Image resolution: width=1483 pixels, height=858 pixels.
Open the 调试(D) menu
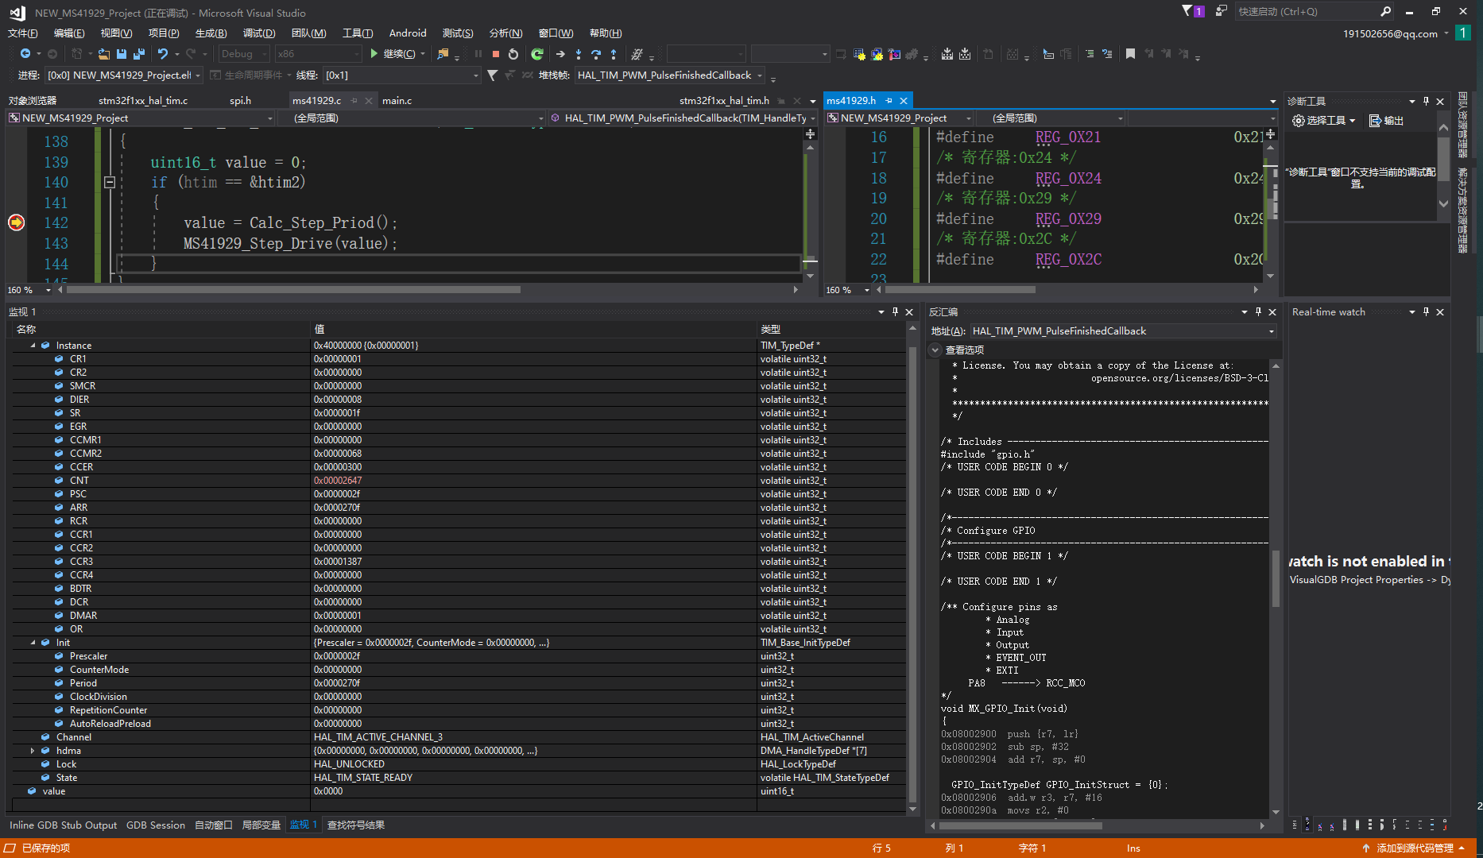pyautogui.click(x=258, y=33)
